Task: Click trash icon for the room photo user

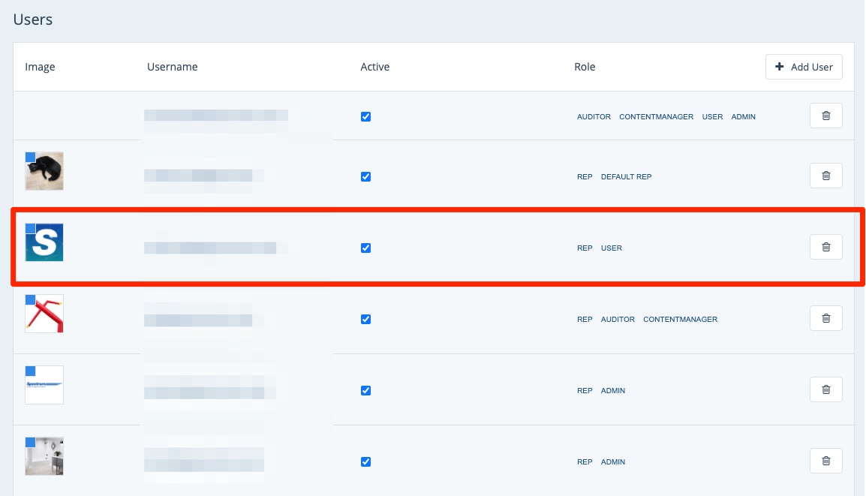Action: click(825, 461)
